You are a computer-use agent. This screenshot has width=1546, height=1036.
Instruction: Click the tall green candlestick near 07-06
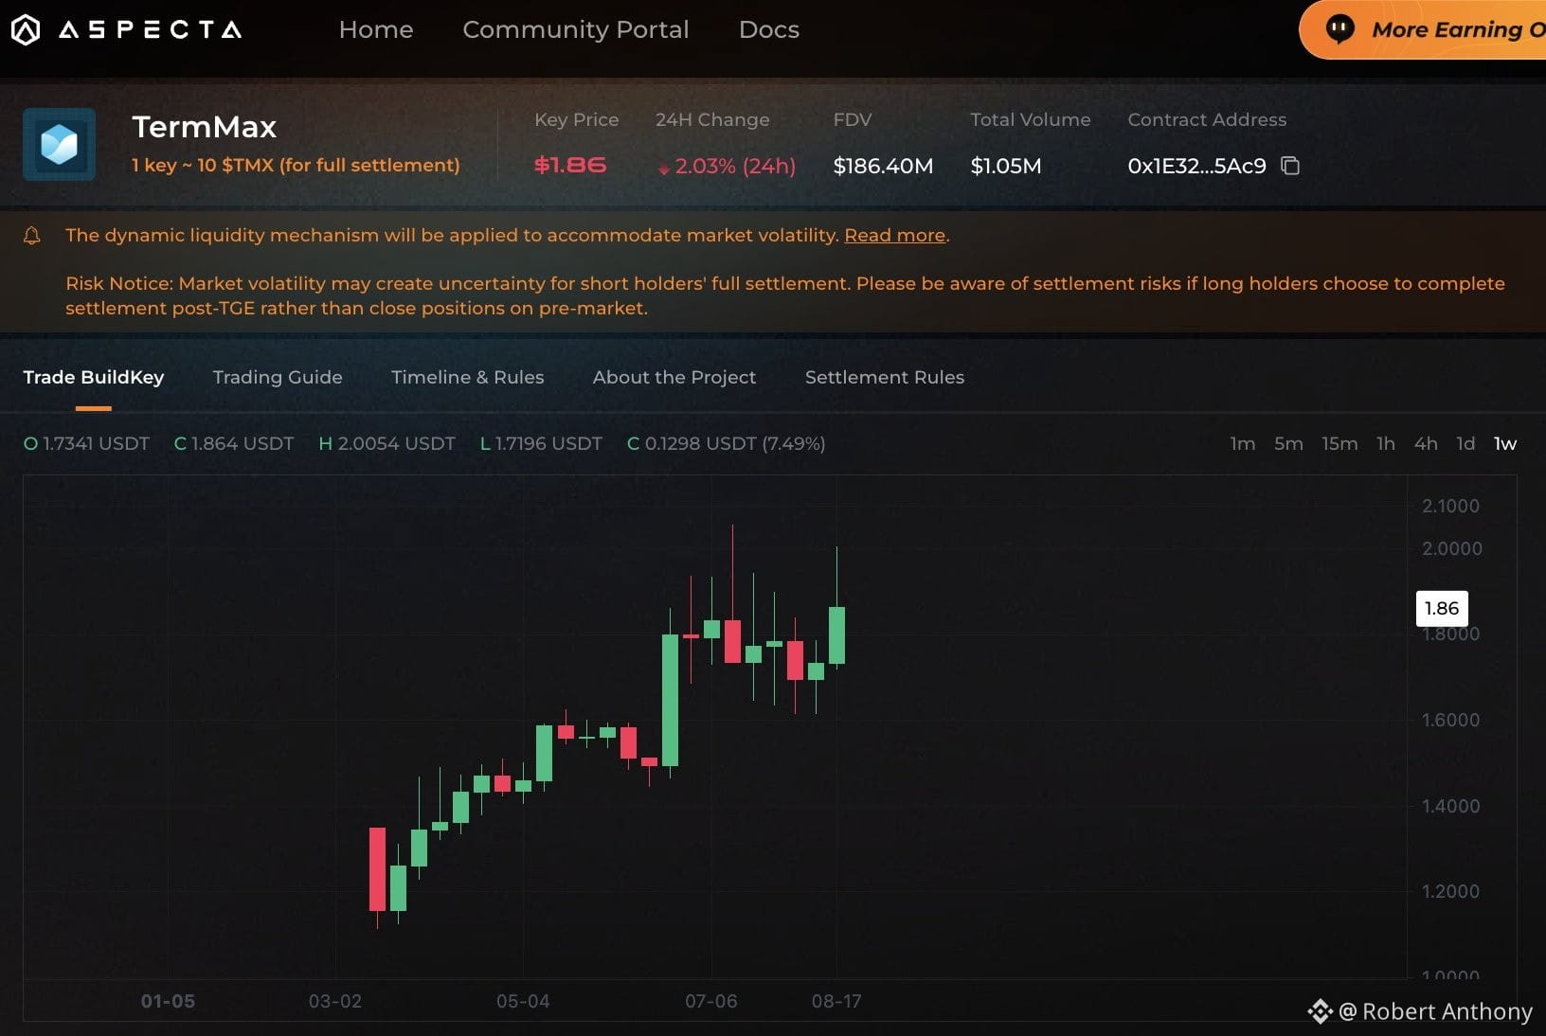pyautogui.click(x=670, y=700)
